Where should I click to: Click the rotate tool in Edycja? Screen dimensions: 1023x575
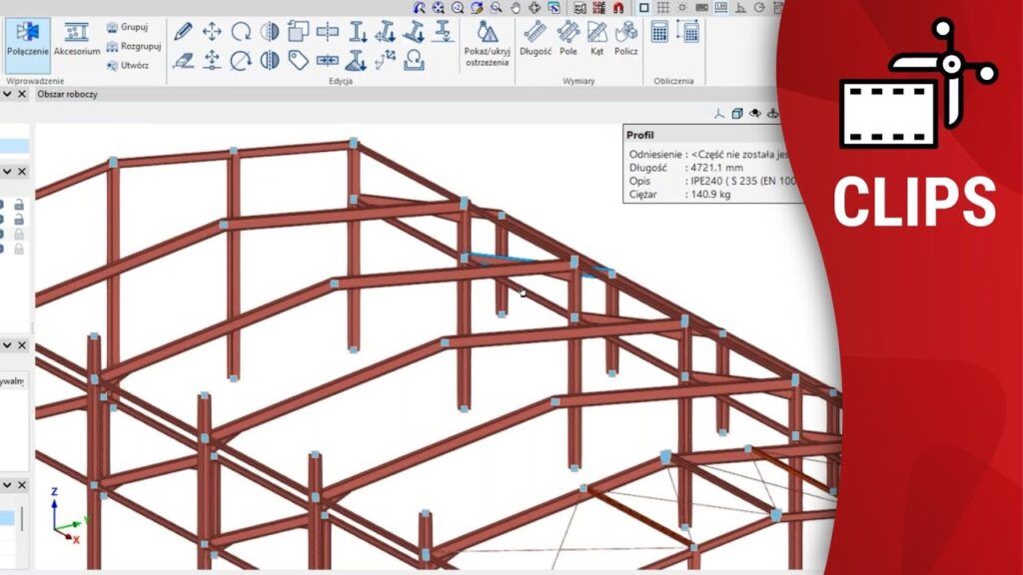coord(241,32)
